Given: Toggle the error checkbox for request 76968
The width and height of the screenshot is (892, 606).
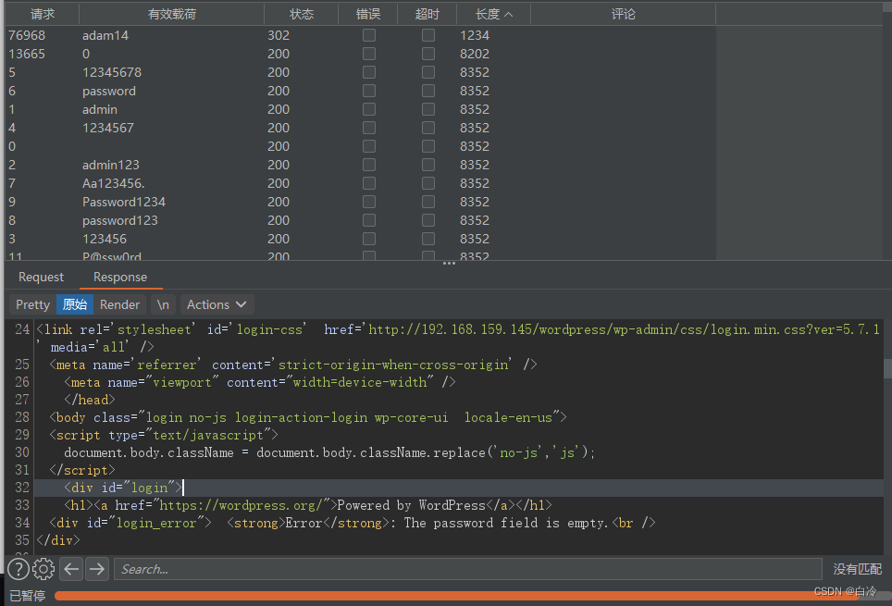Looking at the screenshot, I should pyautogui.click(x=369, y=35).
